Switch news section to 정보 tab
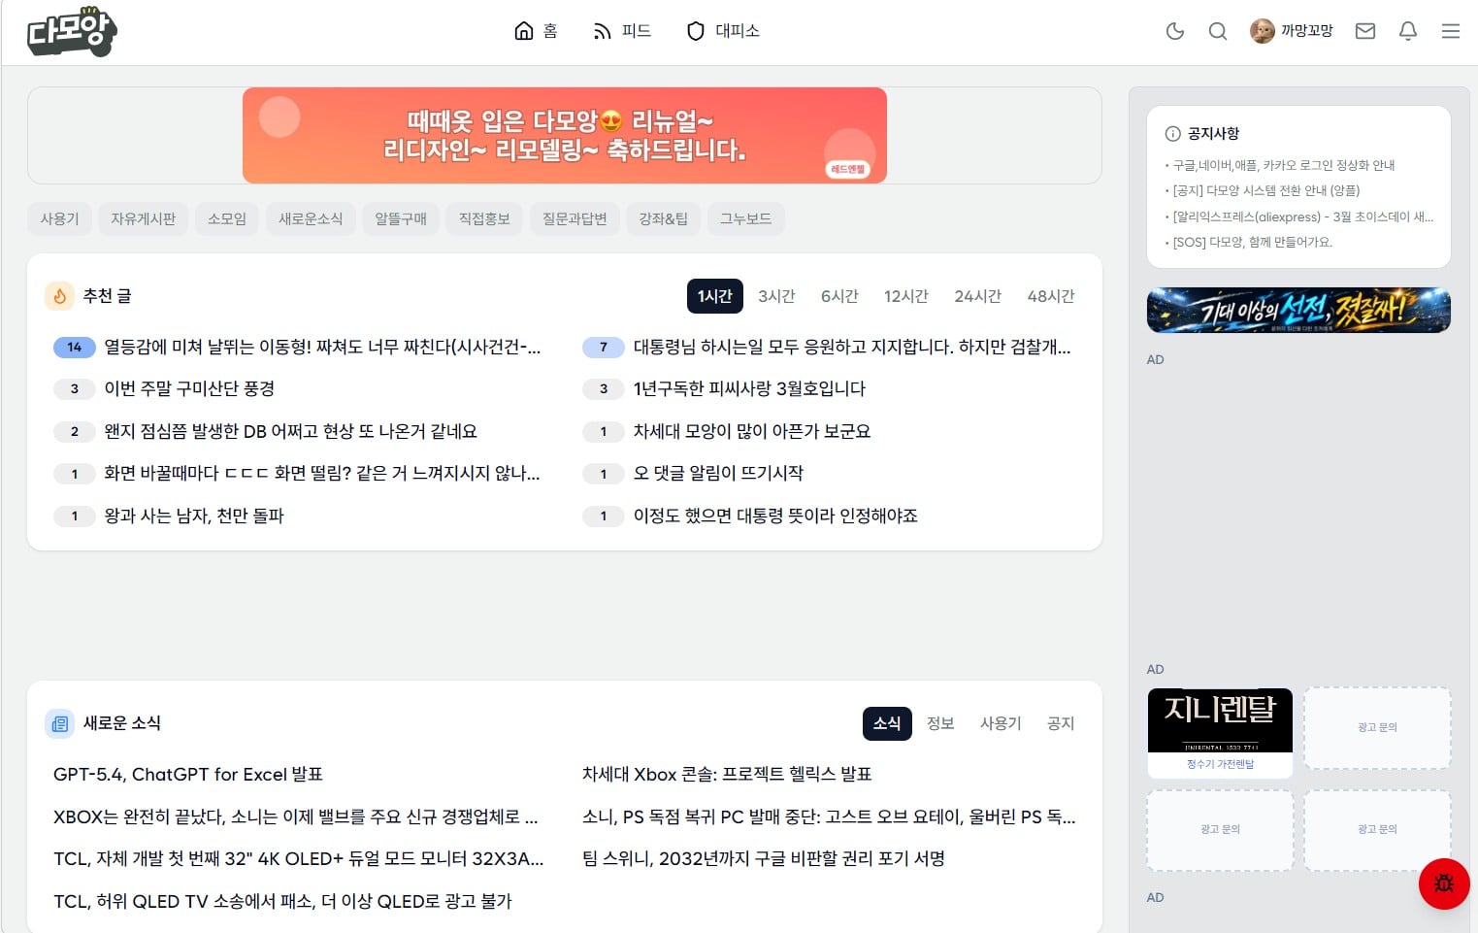This screenshot has width=1478, height=933. coord(939,723)
